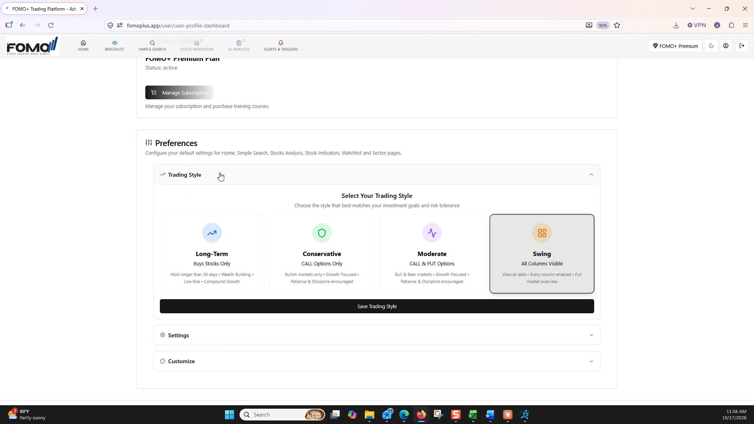The height and width of the screenshot is (424, 754).
Task: Click the logout arrow icon
Action: [x=742, y=46]
